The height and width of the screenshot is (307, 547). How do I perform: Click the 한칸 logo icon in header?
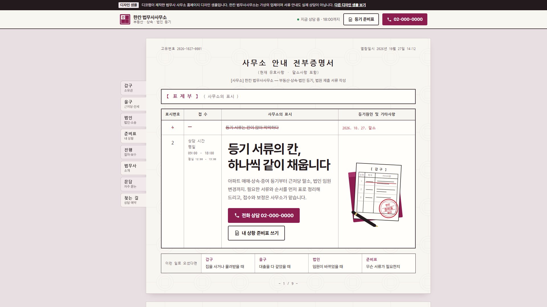[x=125, y=19]
